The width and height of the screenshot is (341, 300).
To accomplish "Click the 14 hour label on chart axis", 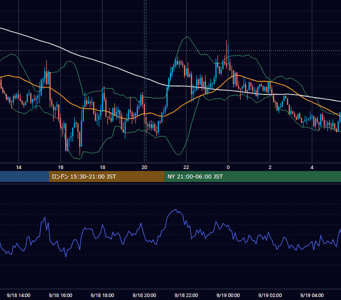I will click(x=19, y=167).
